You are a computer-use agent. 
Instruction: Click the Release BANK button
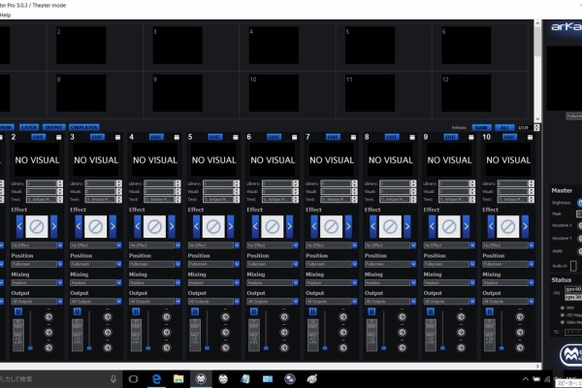(x=482, y=127)
